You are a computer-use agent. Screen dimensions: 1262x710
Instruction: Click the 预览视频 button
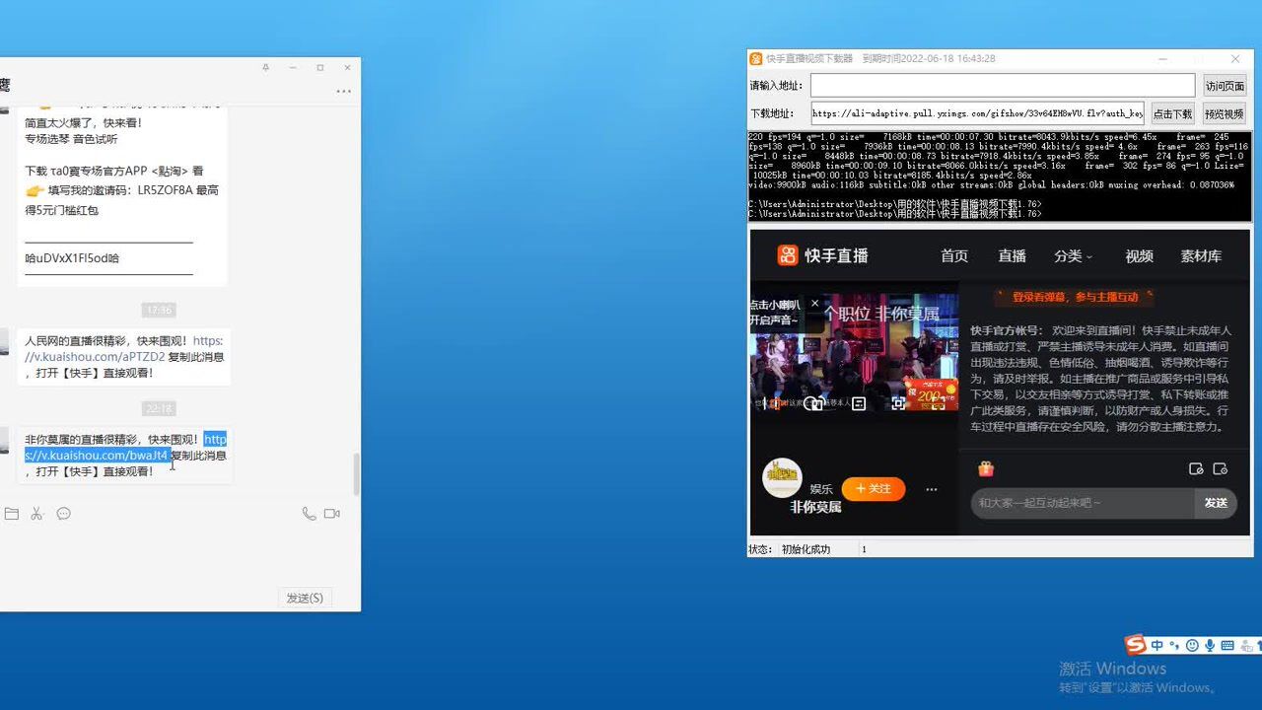pyautogui.click(x=1225, y=113)
